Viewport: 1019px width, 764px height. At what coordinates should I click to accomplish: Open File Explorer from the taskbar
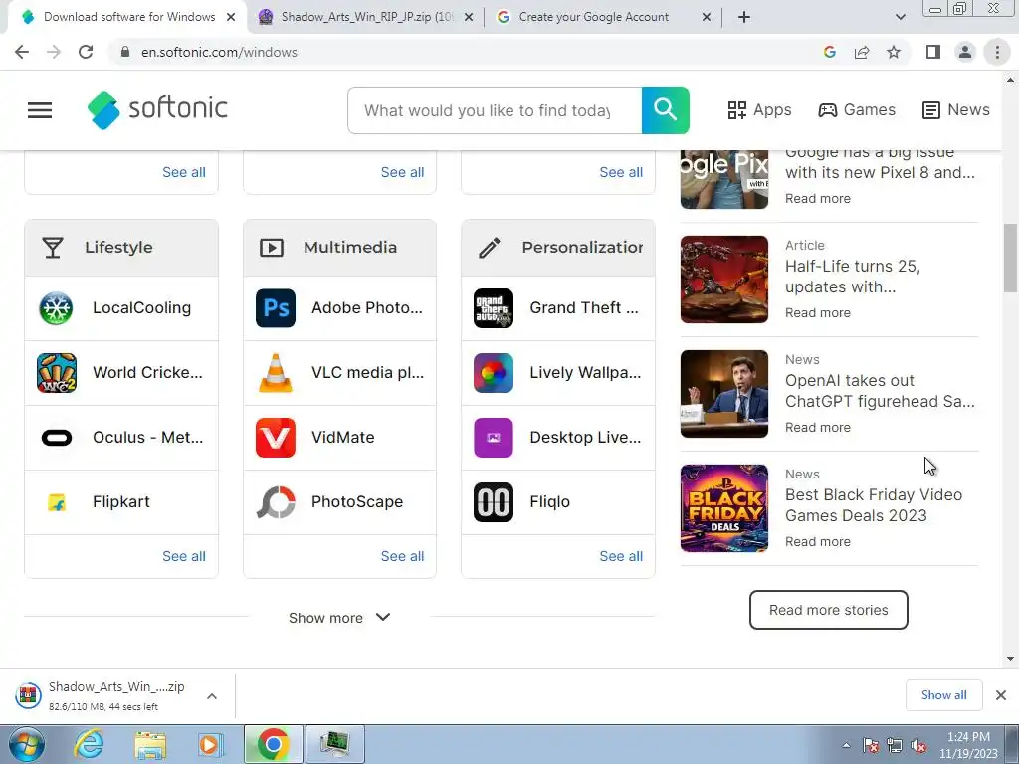[x=150, y=744]
